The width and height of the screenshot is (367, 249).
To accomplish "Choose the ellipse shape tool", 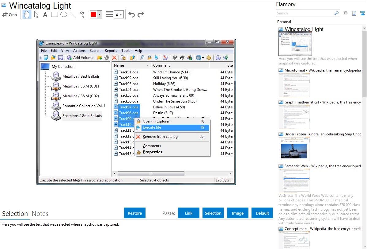I will pos(64,14).
